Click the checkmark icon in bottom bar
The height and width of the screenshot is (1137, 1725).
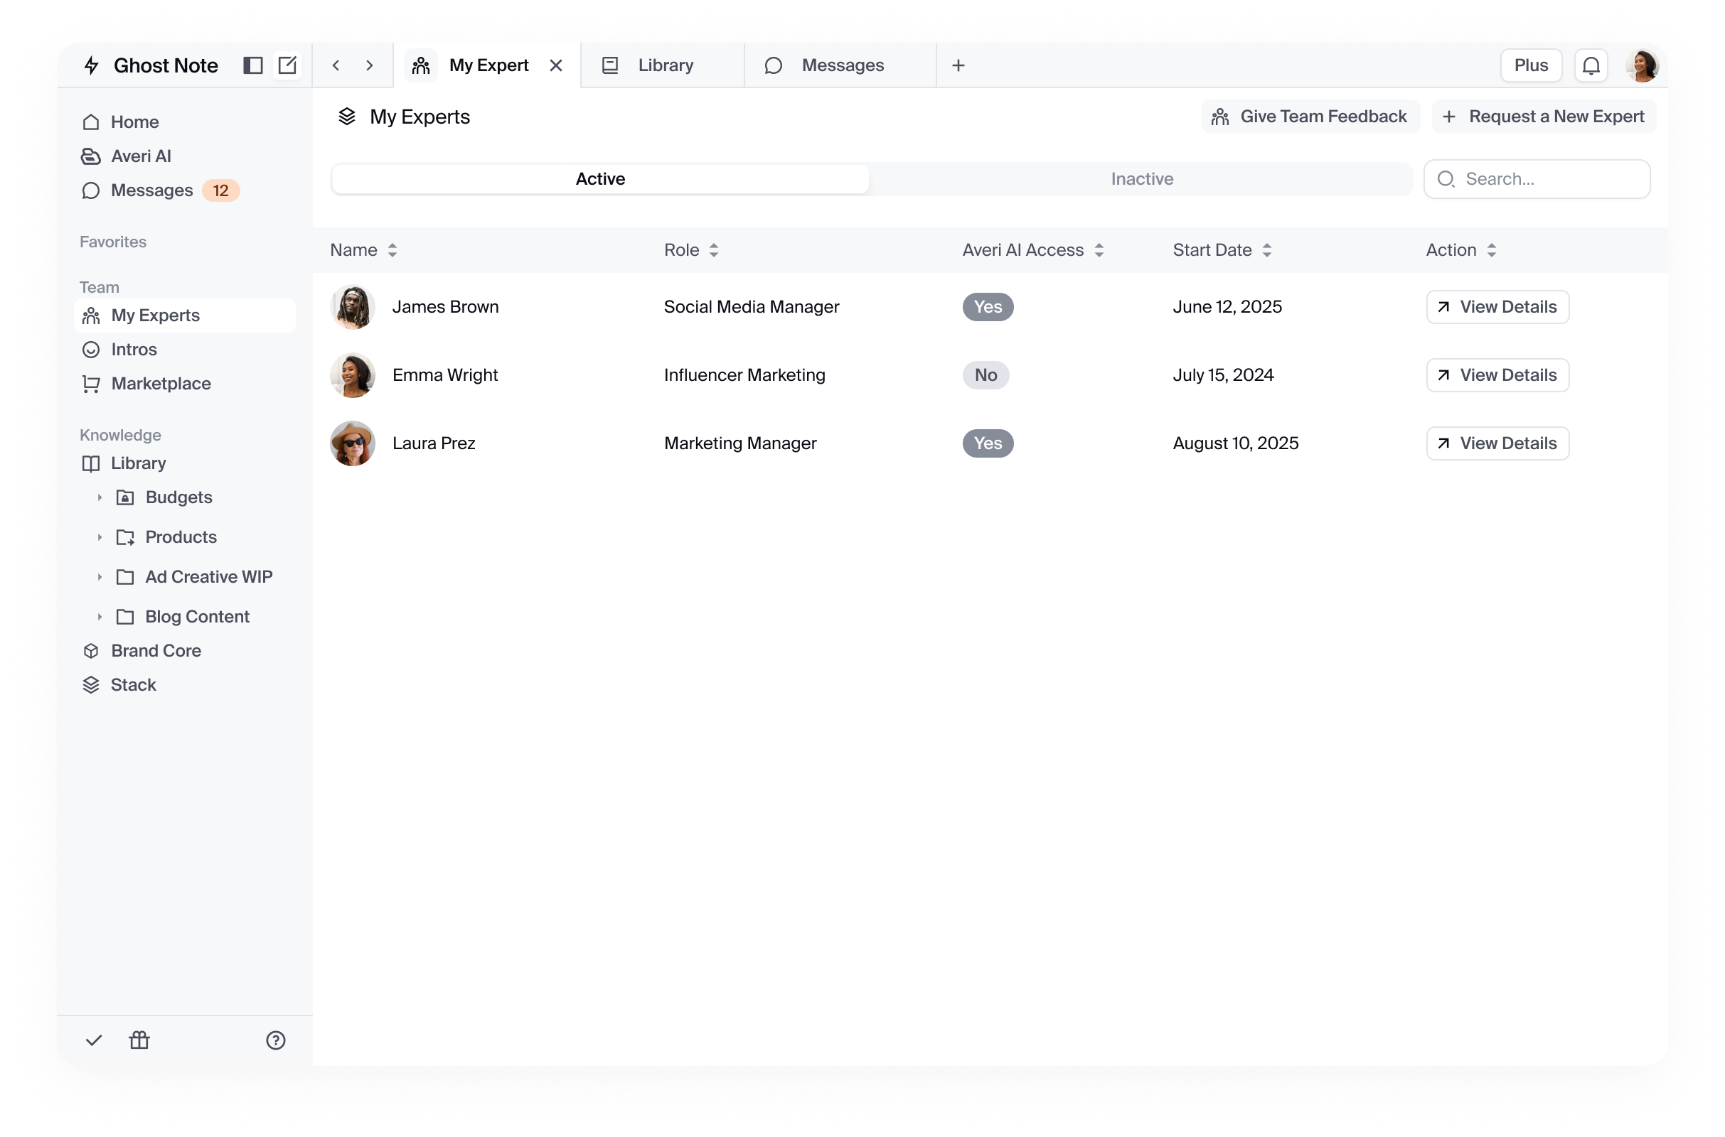(x=94, y=1040)
